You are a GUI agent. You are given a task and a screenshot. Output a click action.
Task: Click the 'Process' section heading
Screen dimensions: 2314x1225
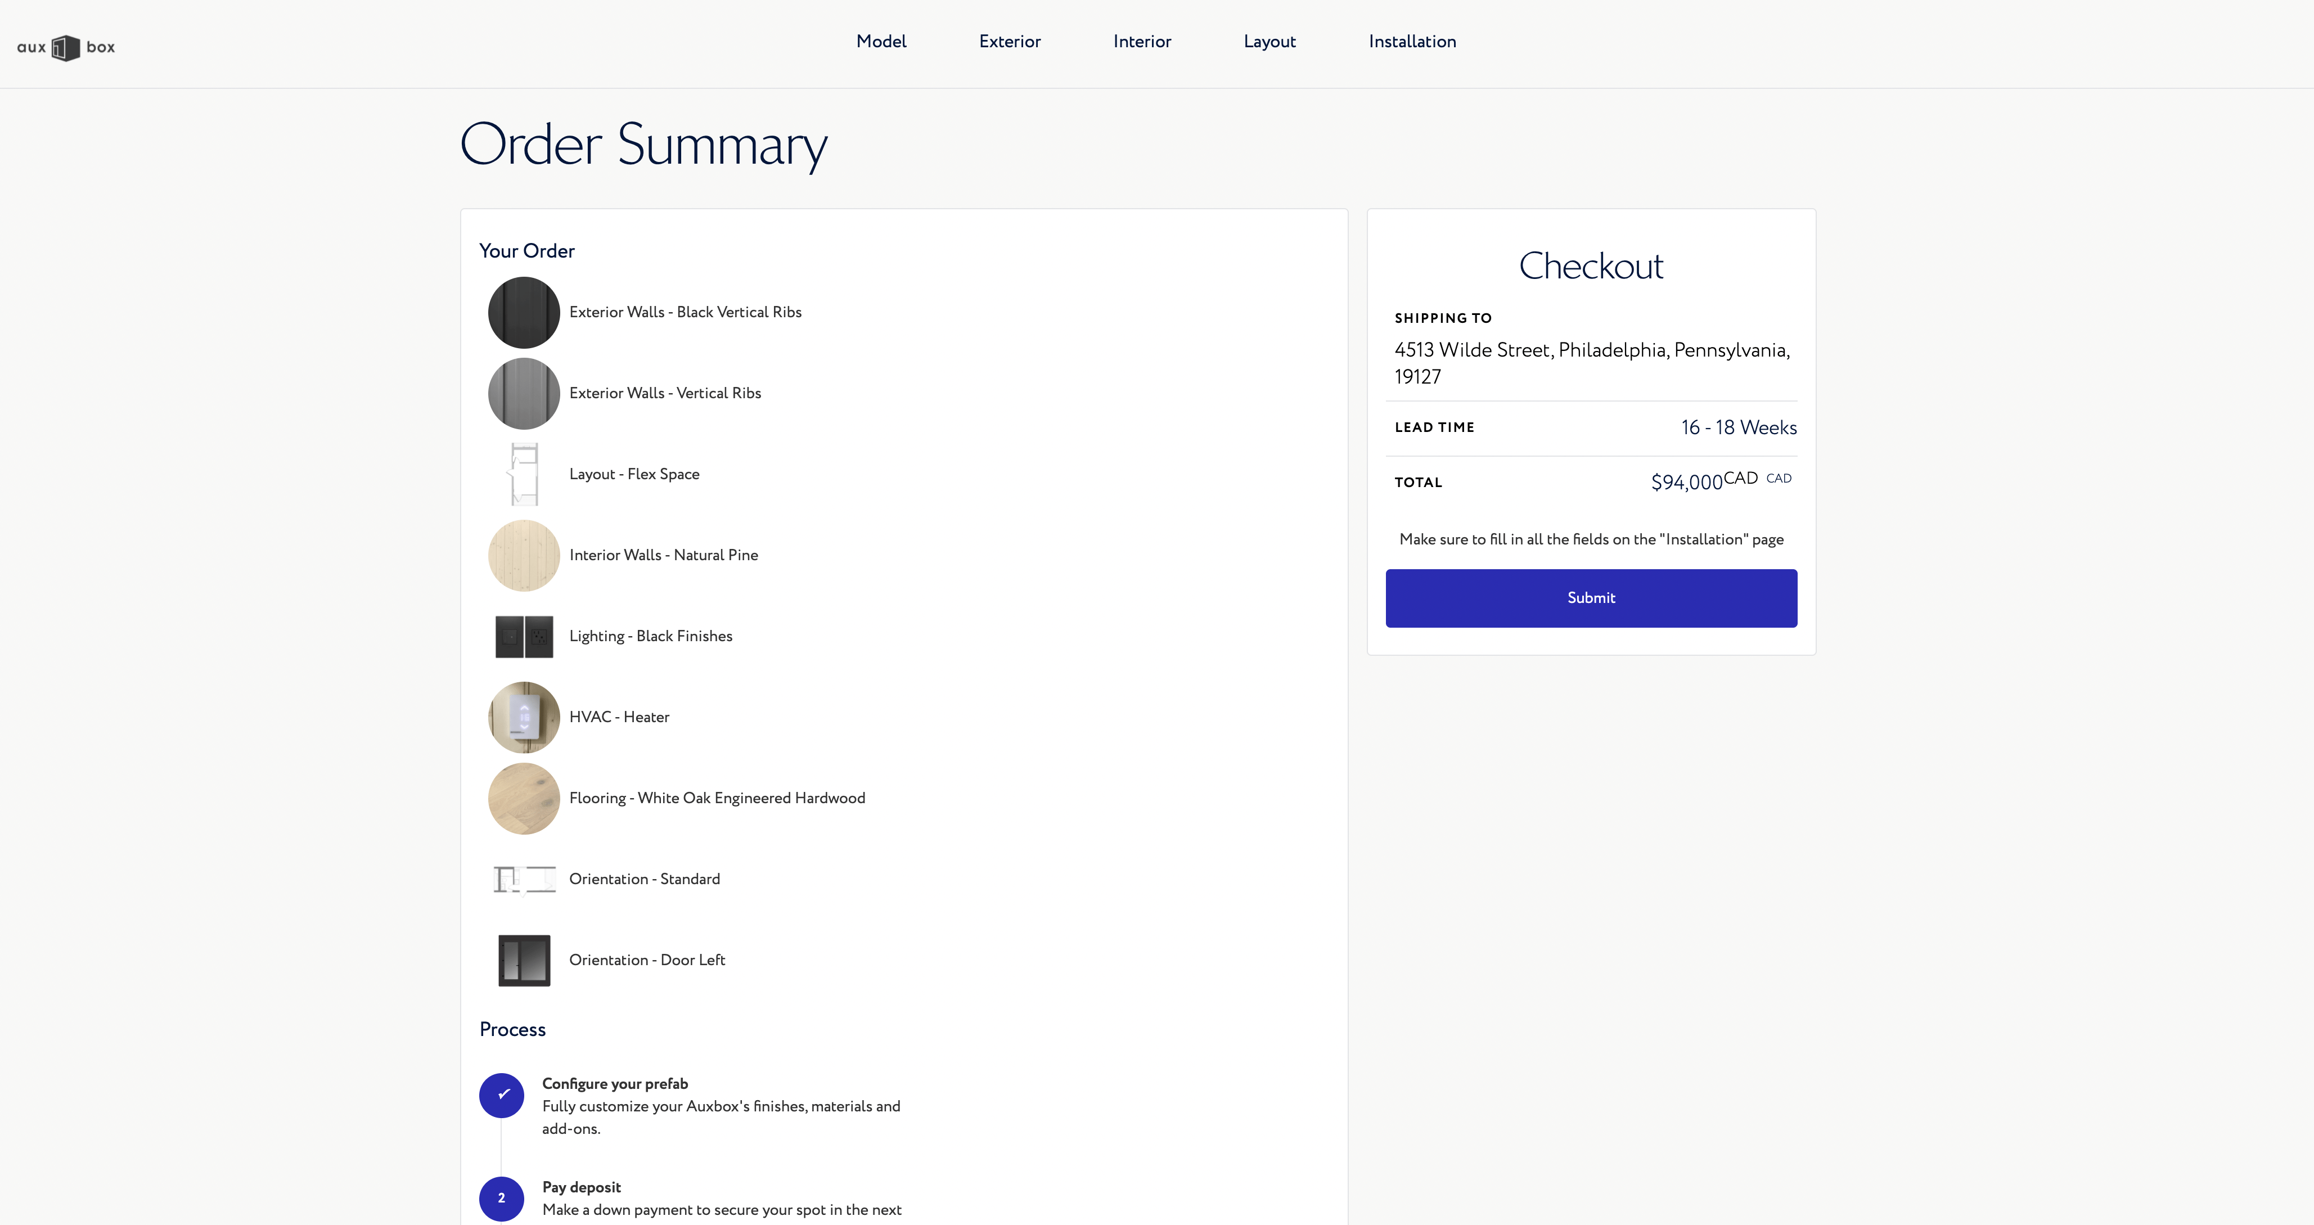pyautogui.click(x=512, y=1030)
